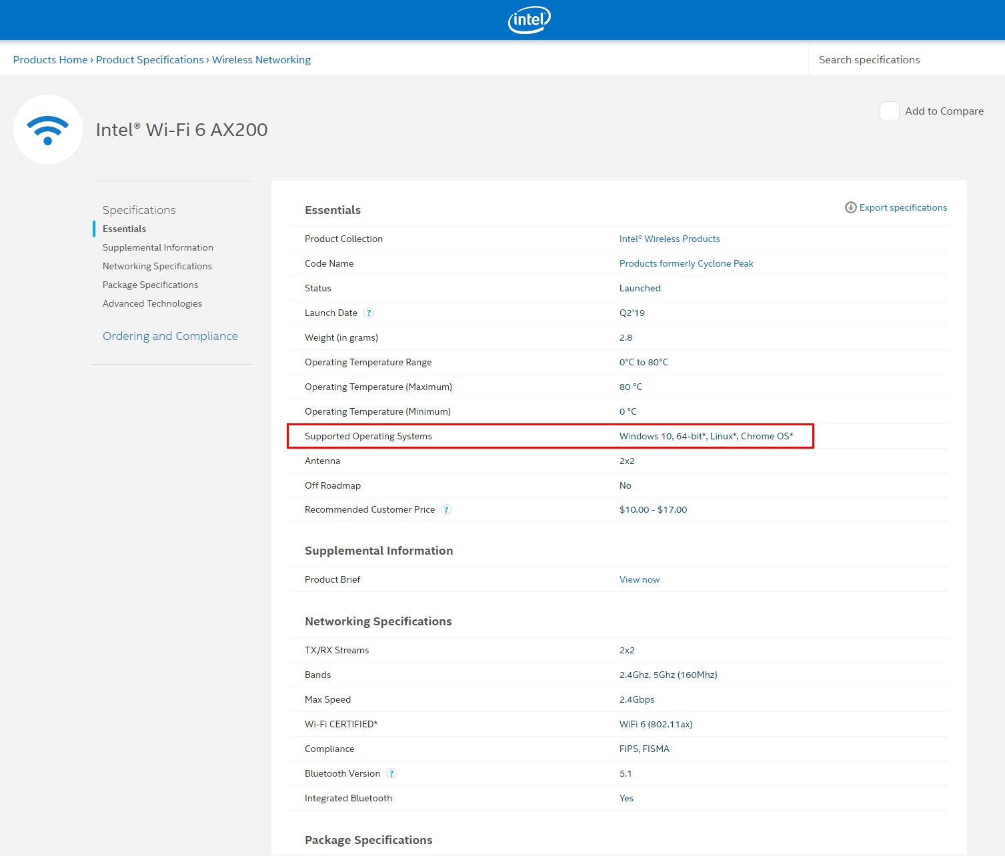
Task: Open Recommended Customer Price help icon
Action: click(x=446, y=509)
